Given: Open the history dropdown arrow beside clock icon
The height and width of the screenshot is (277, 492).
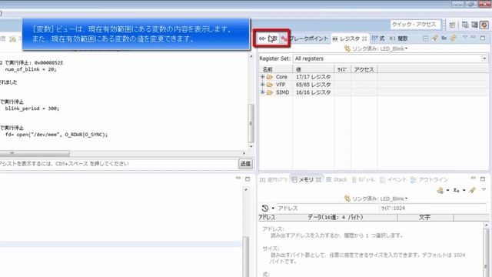Looking at the screenshot, I should point(273,209).
